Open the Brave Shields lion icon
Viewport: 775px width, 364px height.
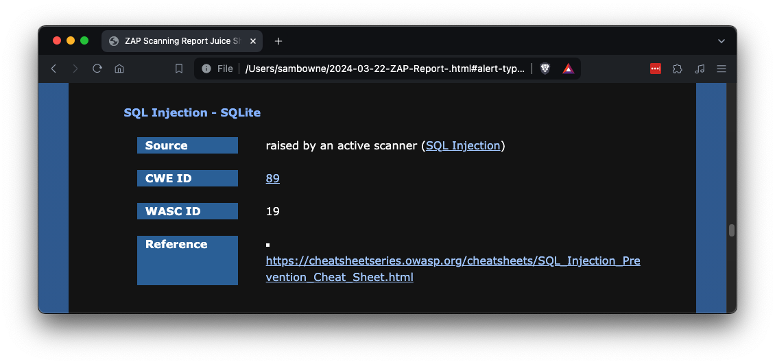(545, 69)
